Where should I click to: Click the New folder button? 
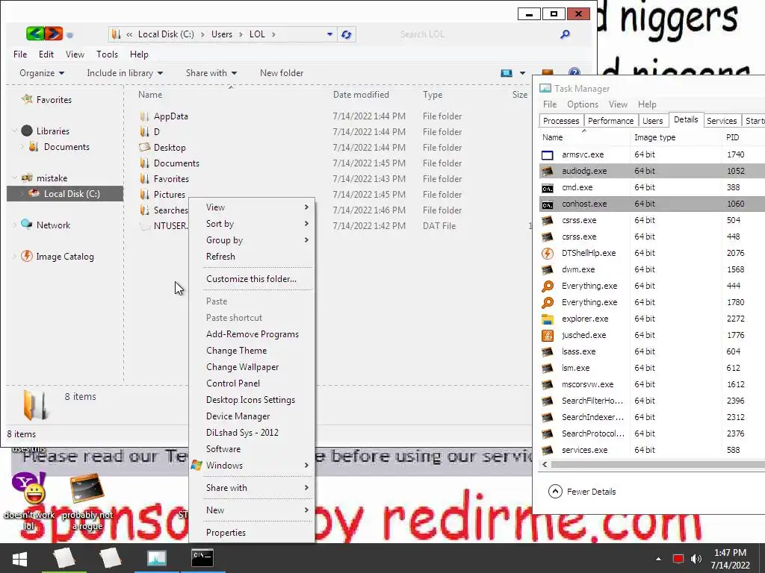pos(282,73)
